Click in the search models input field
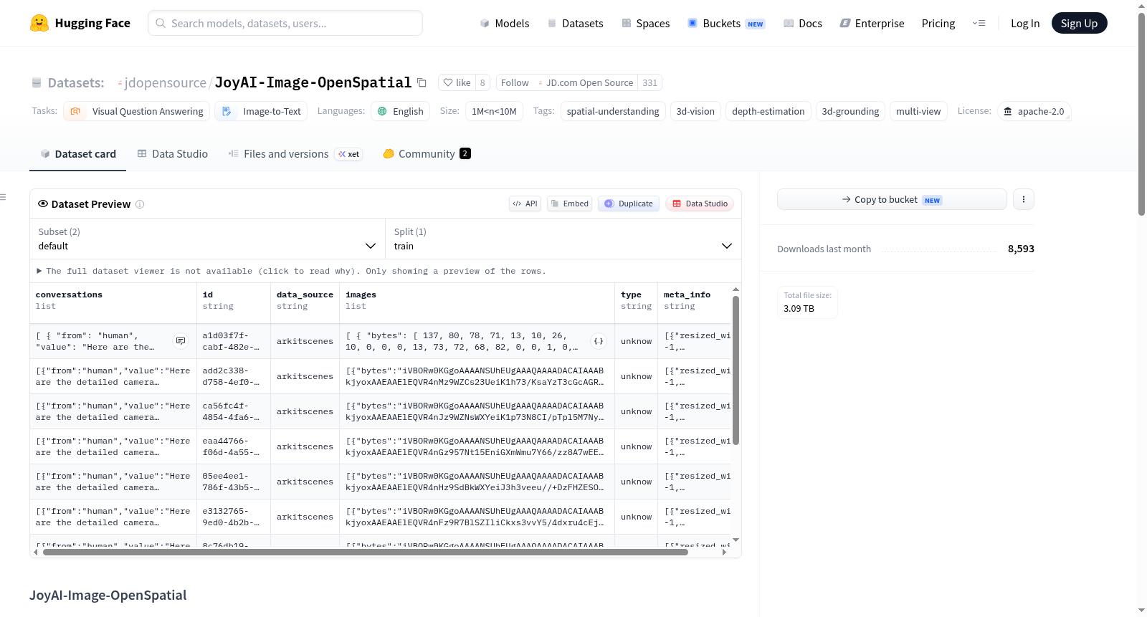The height and width of the screenshot is (617, 1147). [285, 23]
